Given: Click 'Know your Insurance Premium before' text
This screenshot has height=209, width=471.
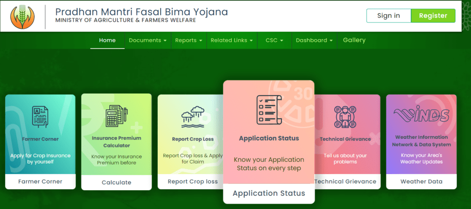Looking at the screenshot, I should 116,159.
